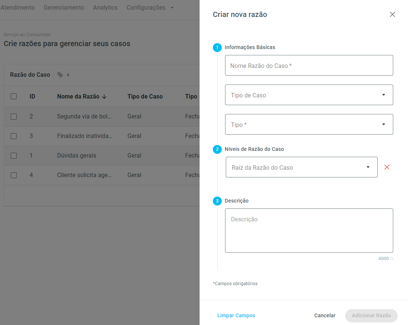
Task: Click step 3 circle for Descrição
Action: (217, 201)
